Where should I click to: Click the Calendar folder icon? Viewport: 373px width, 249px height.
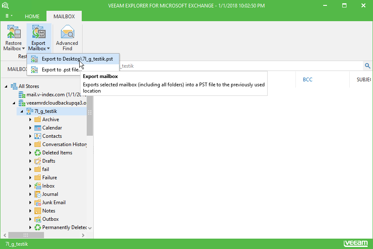pos(38,128)
